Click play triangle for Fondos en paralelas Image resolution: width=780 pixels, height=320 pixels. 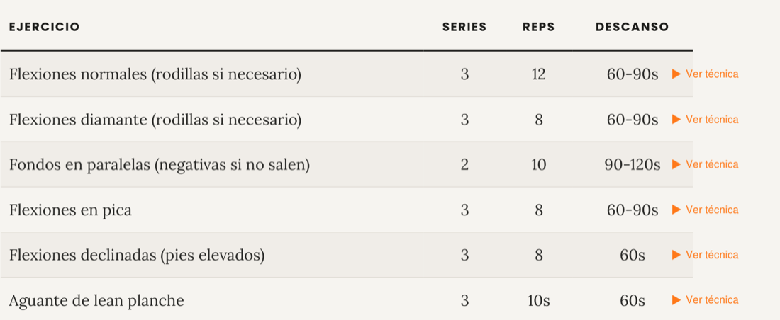coord(676,164)
